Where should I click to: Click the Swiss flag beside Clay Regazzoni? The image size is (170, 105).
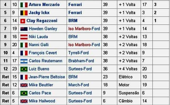click(x=23, y=21)
